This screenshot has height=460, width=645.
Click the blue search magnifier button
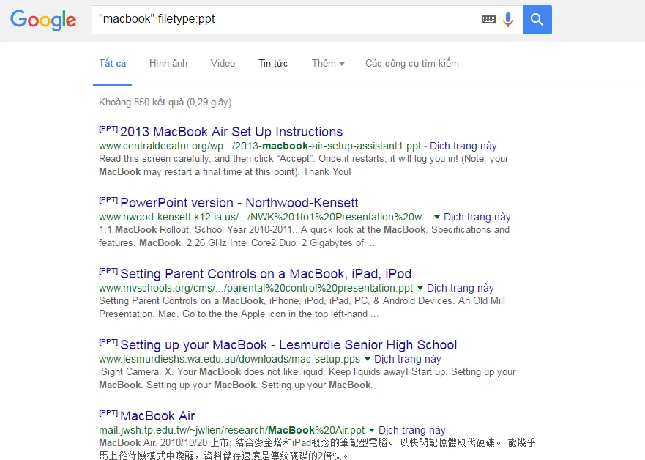click(537, 20)
